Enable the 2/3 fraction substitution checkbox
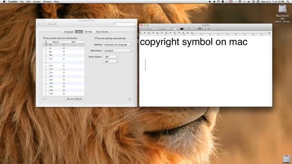The height and width of the screenshot is (164, 292). pos(46,73)
